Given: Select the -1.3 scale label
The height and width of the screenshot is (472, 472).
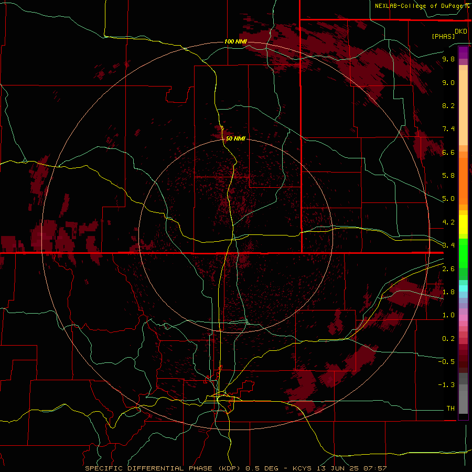Looking at the screenshot, I should click(446, 385).
